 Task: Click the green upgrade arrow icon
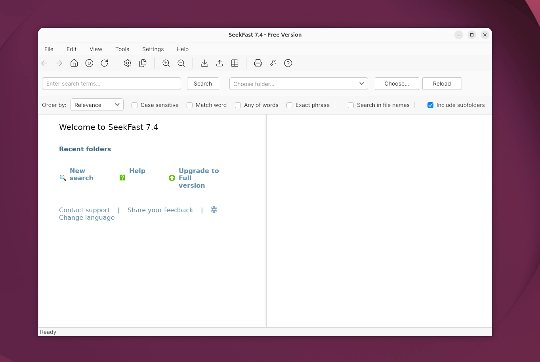[x=172, y=178]
